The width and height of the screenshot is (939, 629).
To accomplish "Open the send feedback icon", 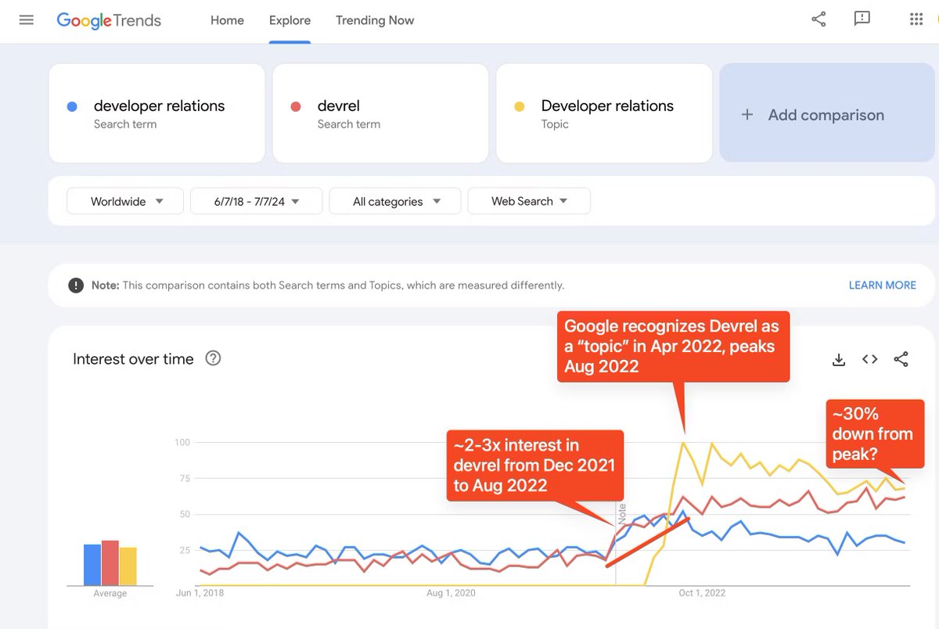I will [x=862, y=20].
